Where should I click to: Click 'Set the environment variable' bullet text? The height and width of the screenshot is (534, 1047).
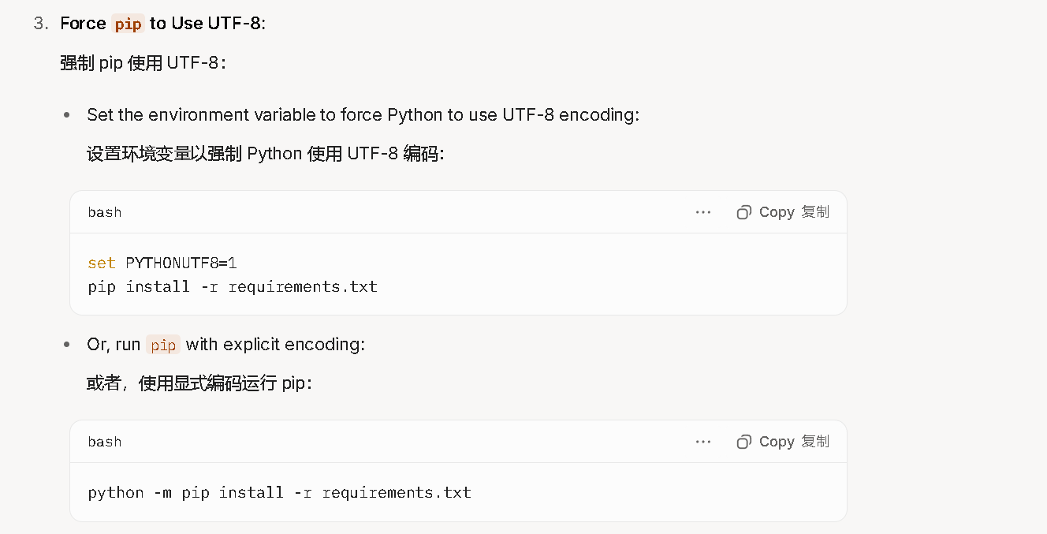363,115
